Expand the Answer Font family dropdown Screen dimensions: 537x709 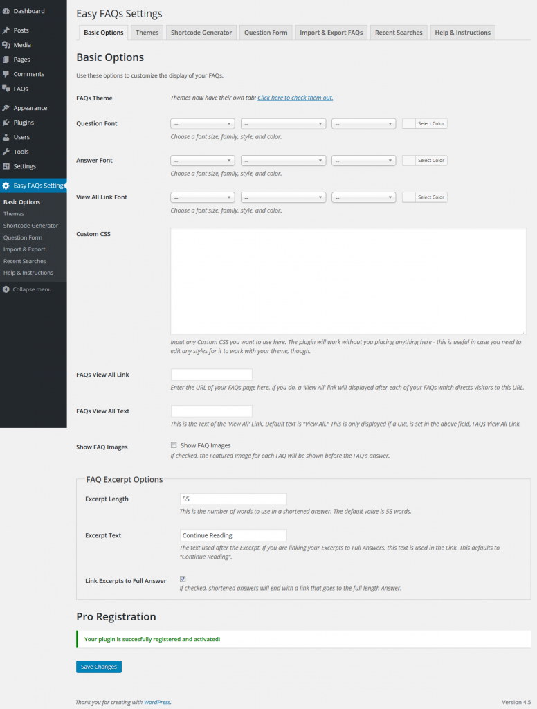(x=283, y=161)
